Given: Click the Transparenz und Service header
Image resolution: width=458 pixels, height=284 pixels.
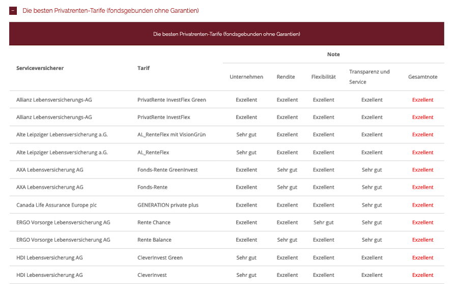Looking at the screenshot, I should click(x=369, y=76).
